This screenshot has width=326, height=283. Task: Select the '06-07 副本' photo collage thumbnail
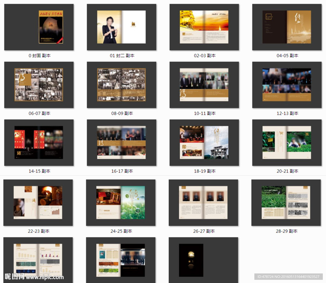[39, 85]
